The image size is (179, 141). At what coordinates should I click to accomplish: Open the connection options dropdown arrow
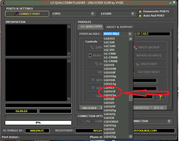169,121
